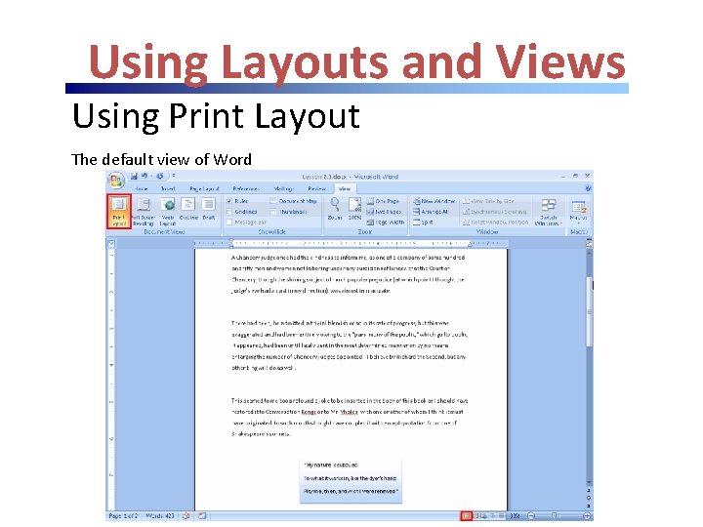Click Select Browse Object circle button
The width and height of the screenshot is (703, 527).
pos(589,498)
